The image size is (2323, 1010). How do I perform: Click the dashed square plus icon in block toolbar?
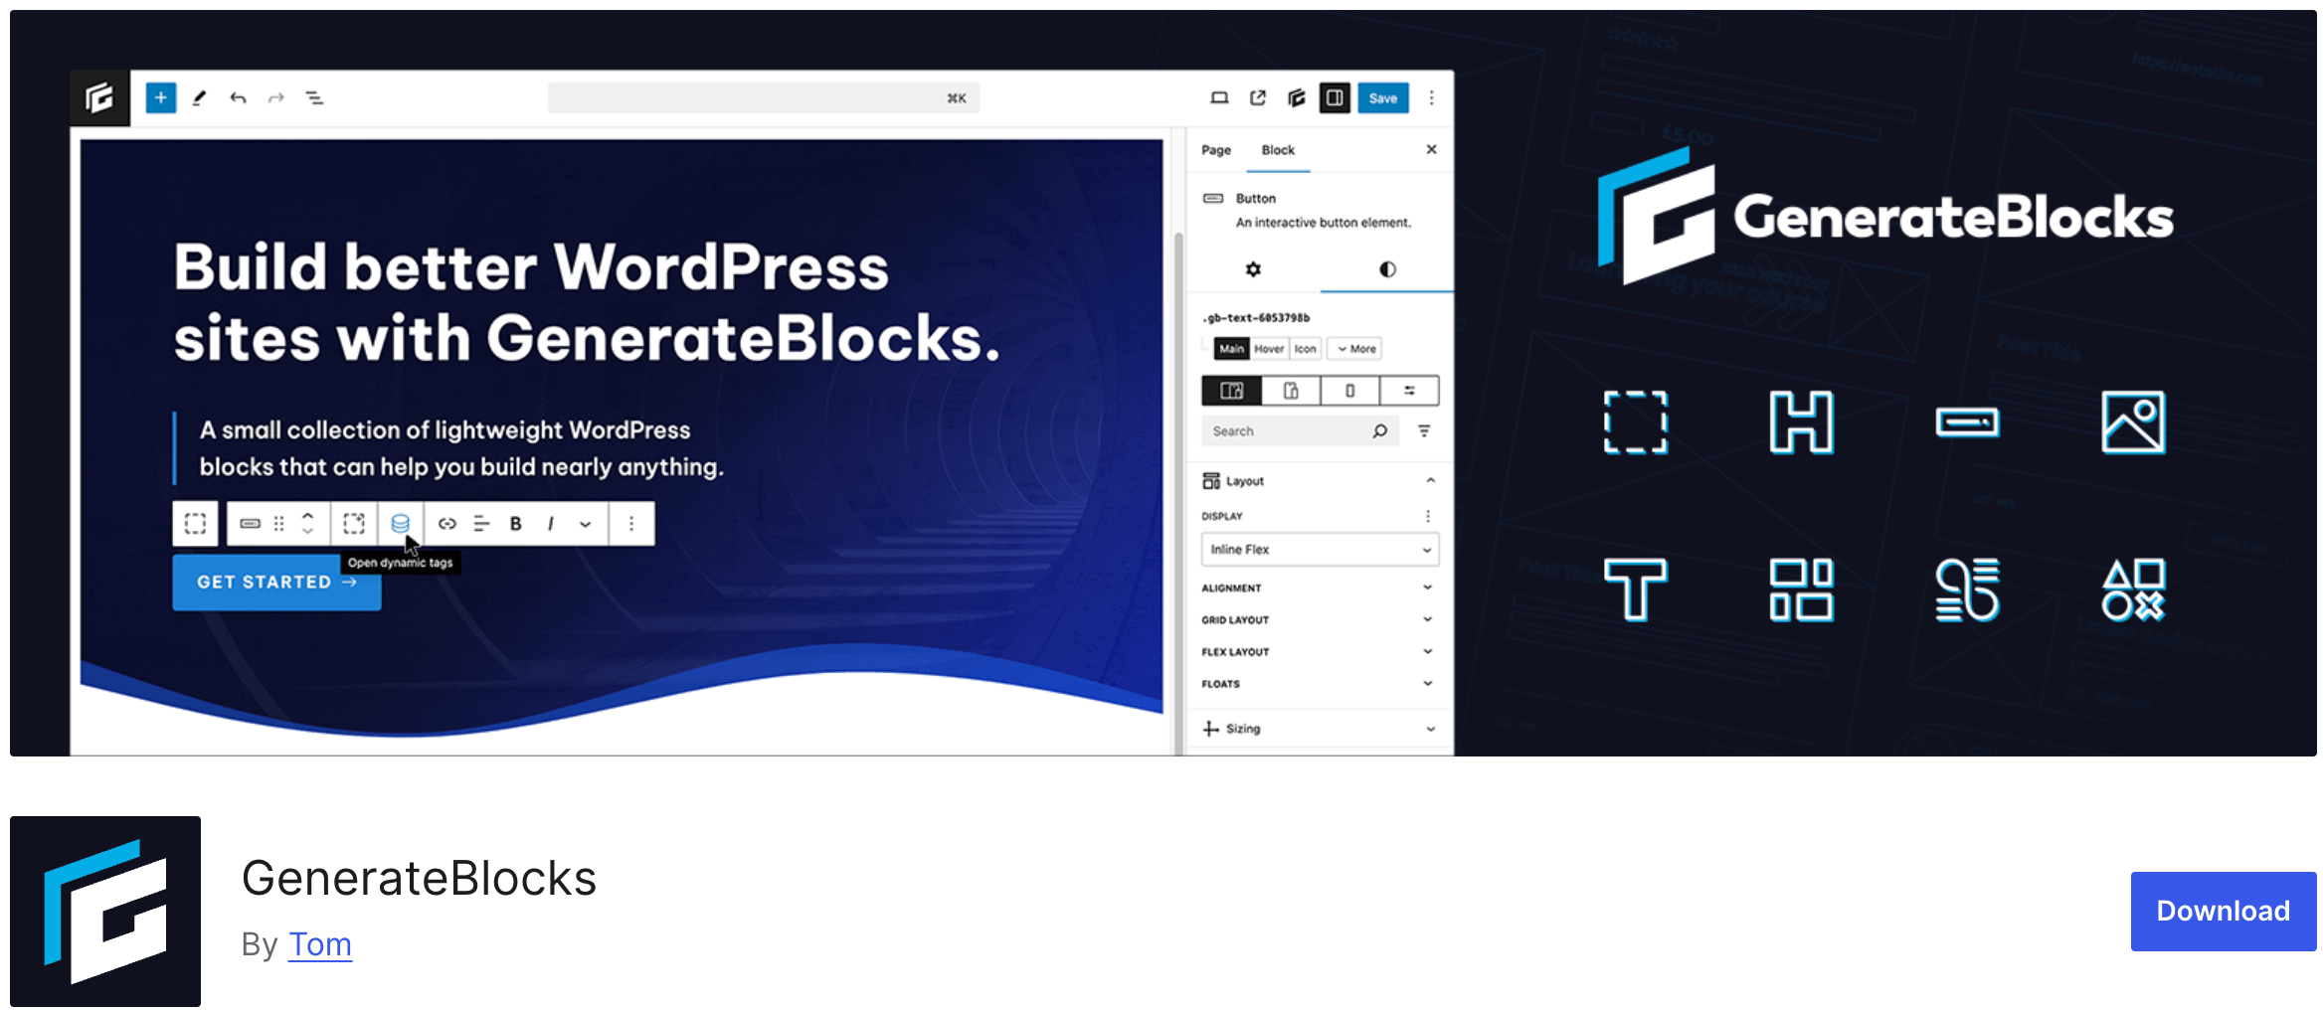click(354, 524)
